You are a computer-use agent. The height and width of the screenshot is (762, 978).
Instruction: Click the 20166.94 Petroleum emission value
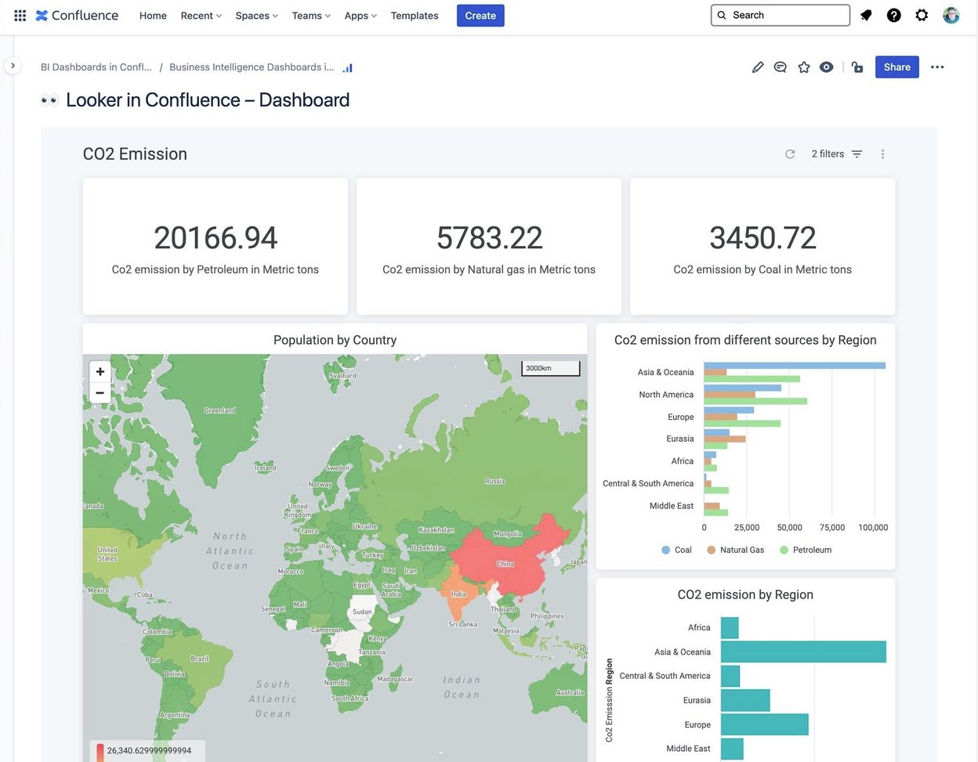216,238
